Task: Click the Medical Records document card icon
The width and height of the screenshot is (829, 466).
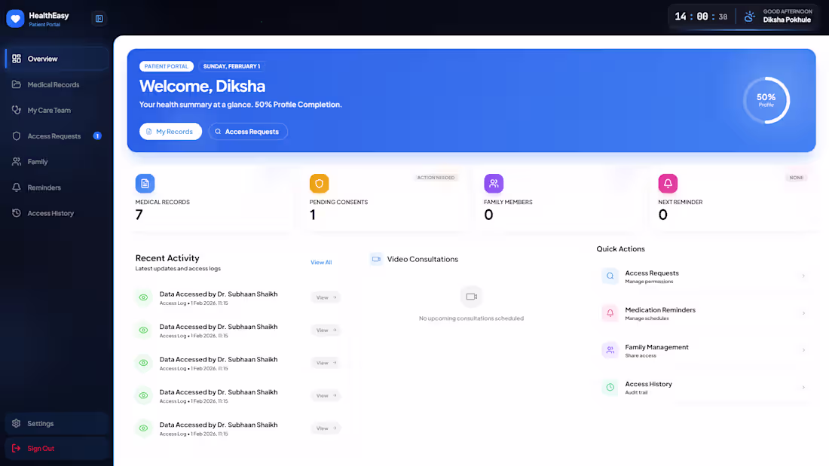Action: (145, 184)
